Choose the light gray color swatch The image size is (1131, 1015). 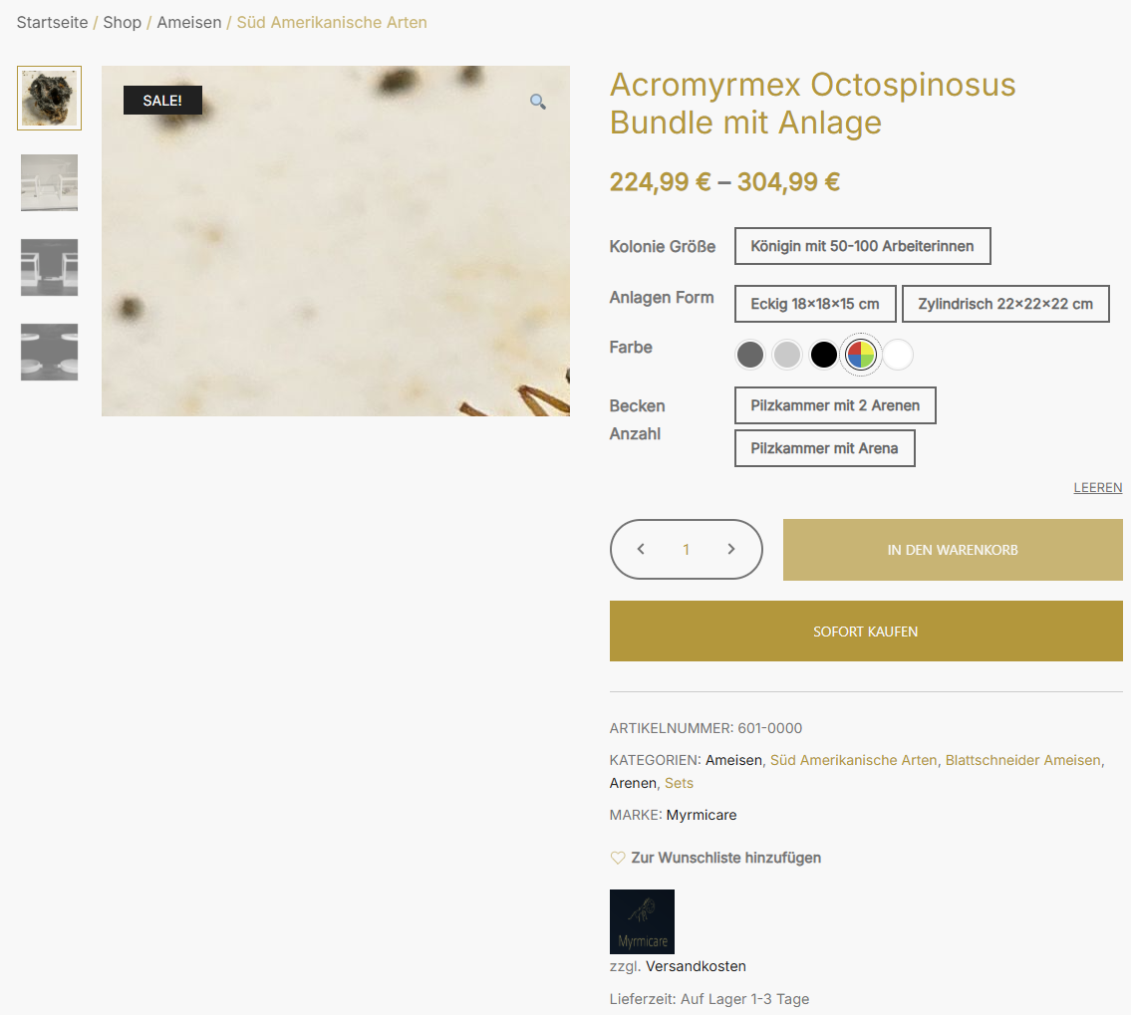787,355
